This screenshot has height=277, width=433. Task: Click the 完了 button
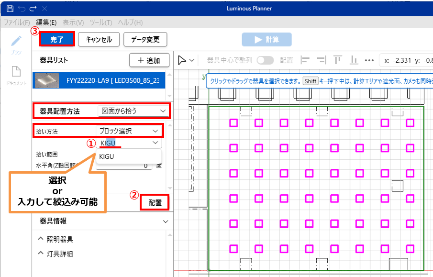(x=57, y=39)
